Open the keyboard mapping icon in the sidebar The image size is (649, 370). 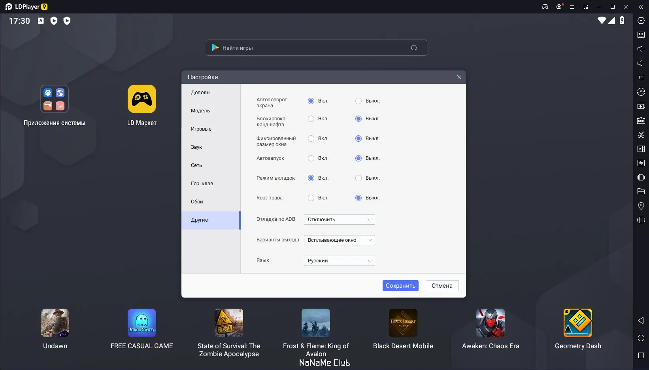[641, 35]
